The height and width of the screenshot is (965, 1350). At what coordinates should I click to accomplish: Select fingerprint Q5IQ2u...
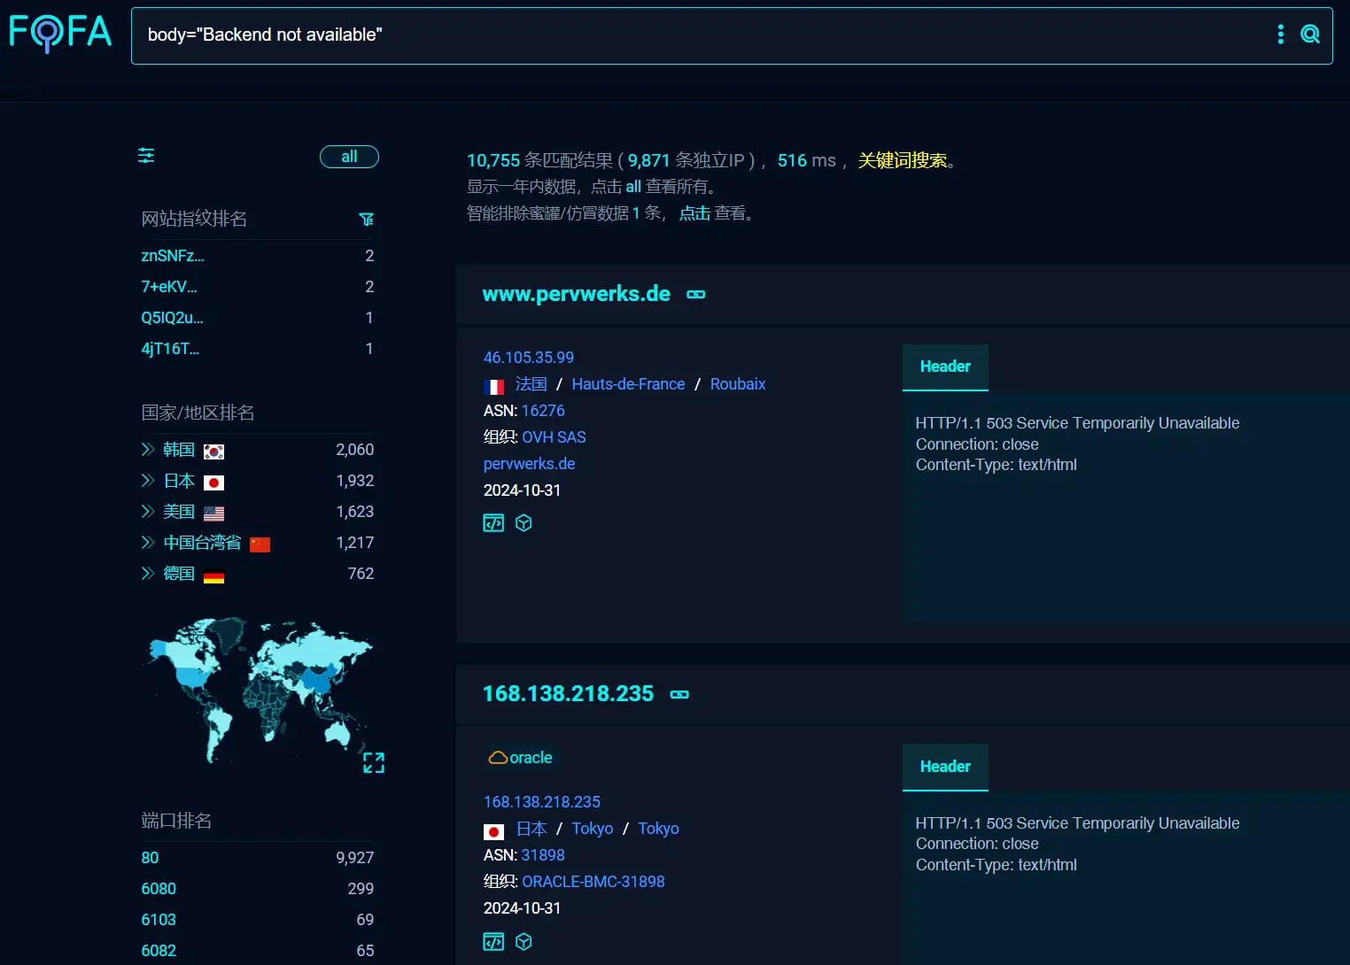[172, 318]
